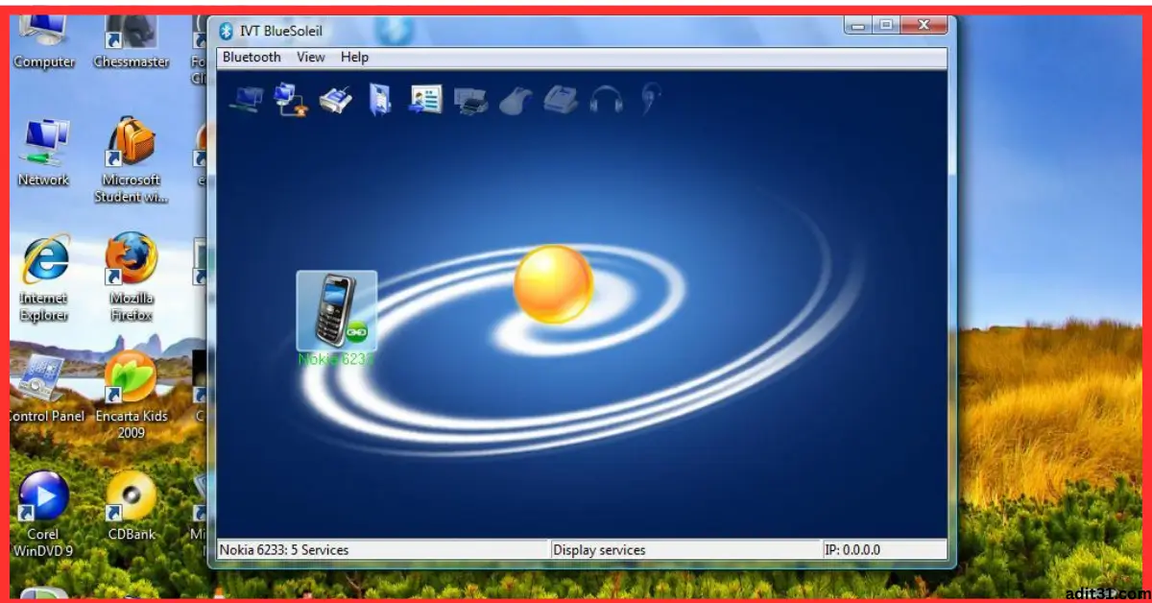This screenshot has height=603, width=1152.
Task: Select the Human Interface Device mouse icon
Action: click(x=516, y=99)
